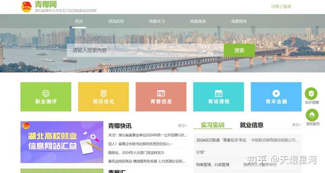Click the green 搜索 button
This screenshot has width=325, height=173.
click(x=239, y=50)
